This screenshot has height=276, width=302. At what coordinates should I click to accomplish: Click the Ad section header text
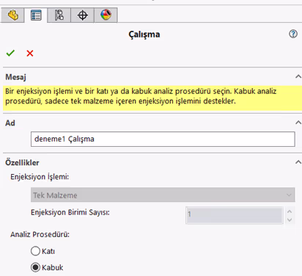pyautogui.click(x=10, y=123)
